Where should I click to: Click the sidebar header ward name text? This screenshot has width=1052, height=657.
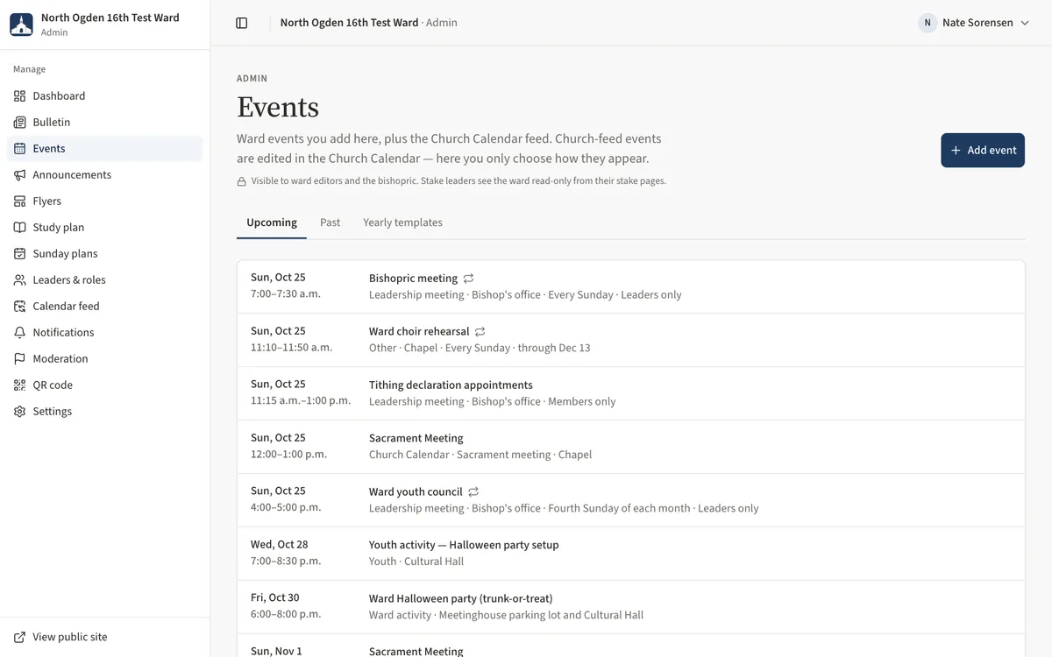(110, 18)
